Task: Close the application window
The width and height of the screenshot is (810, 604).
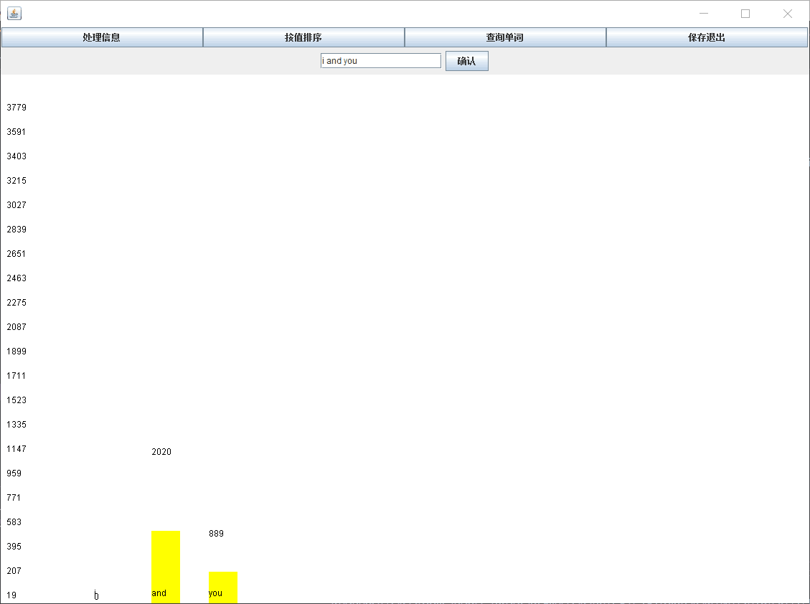Action: (x=787, y=14)
